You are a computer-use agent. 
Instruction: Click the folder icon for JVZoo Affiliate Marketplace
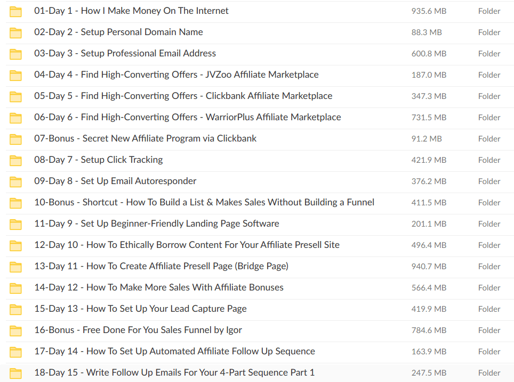[x=15, y=75]
